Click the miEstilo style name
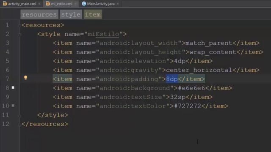The width and height of the screenshot is (271, 152). coord(103,34)
